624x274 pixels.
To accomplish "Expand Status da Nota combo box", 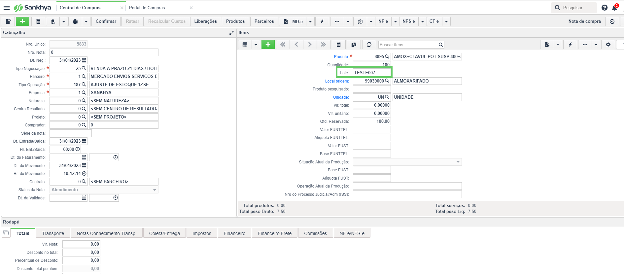I will 155,190.
